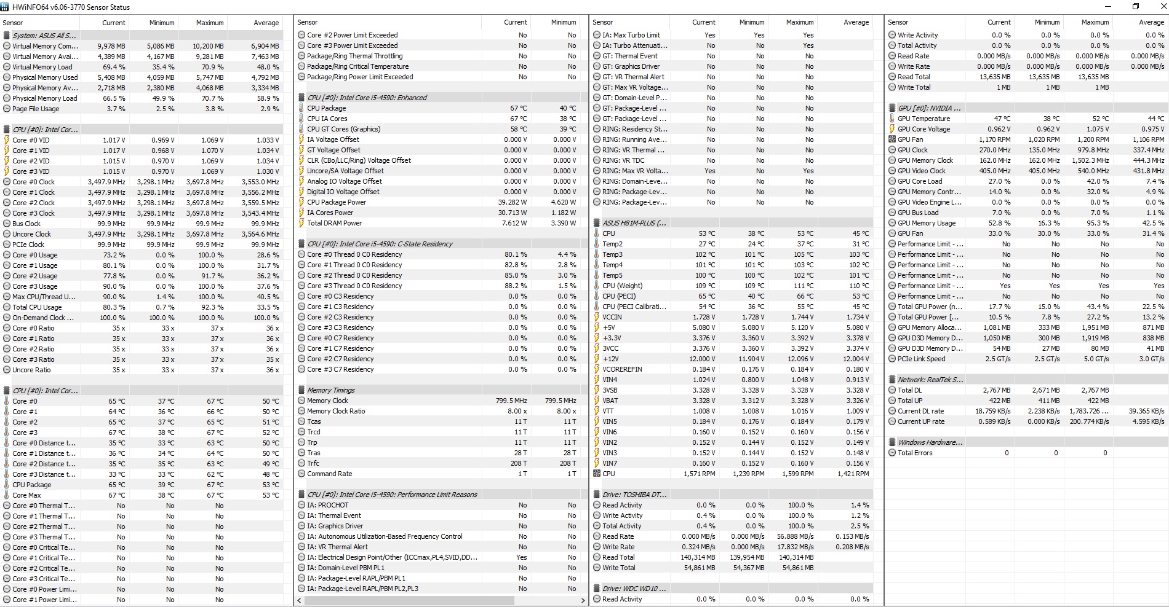This screenshot has width=1169, height=607.
Task: Select the RING: Max VR Voltage row
Action: [x=732, y=171]
